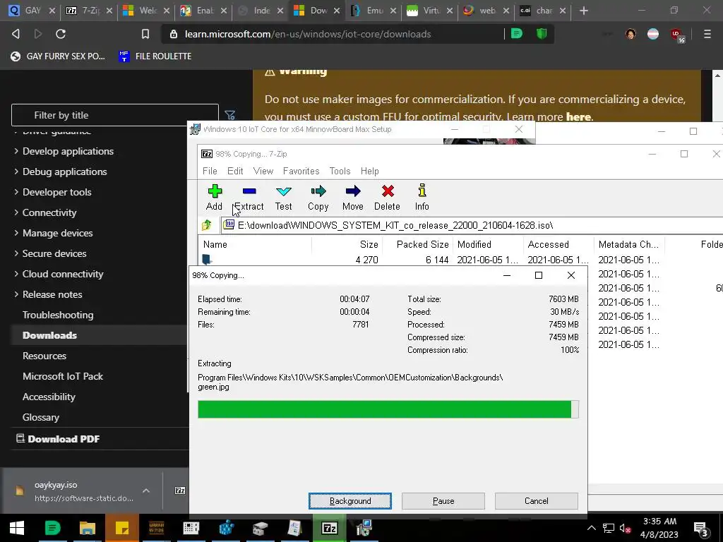Click the Pause button in copying dialog
Screen dimensions: 723x542
pos(443,501)
